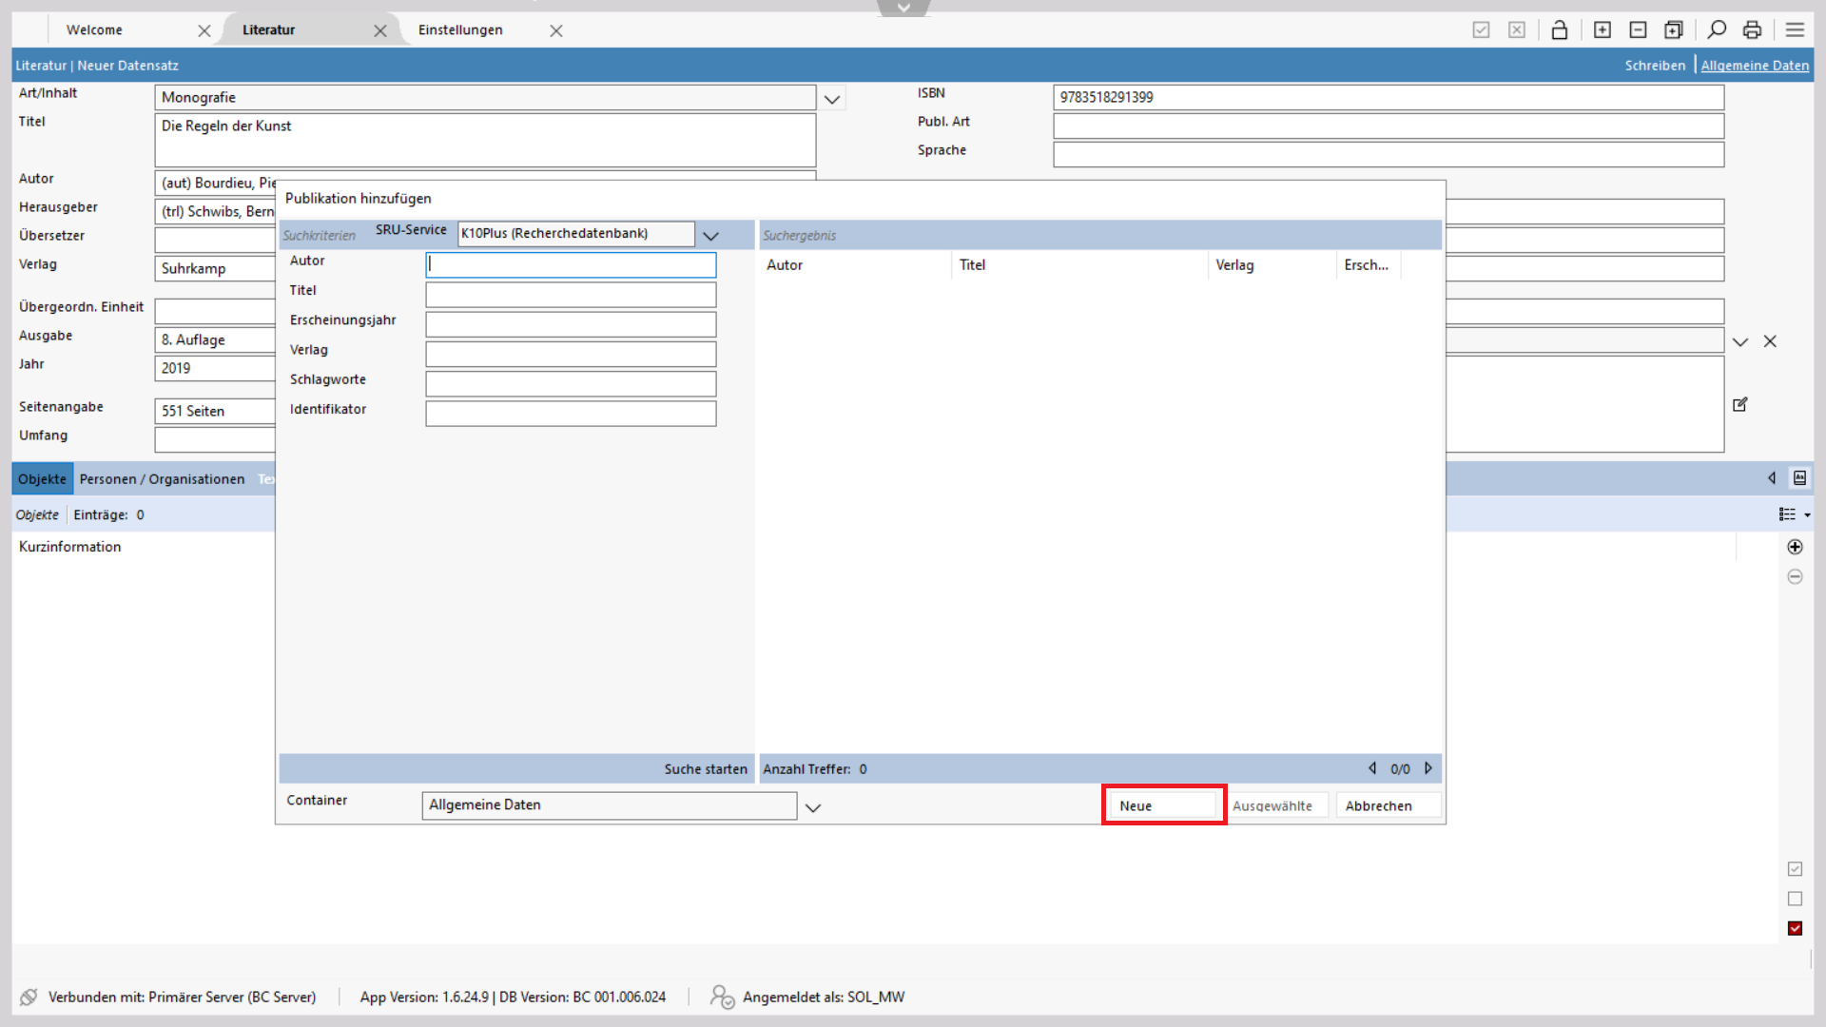Switch to the Einstellungen tab
The image size is (1826, 1027).
click(x=460, y=30)
